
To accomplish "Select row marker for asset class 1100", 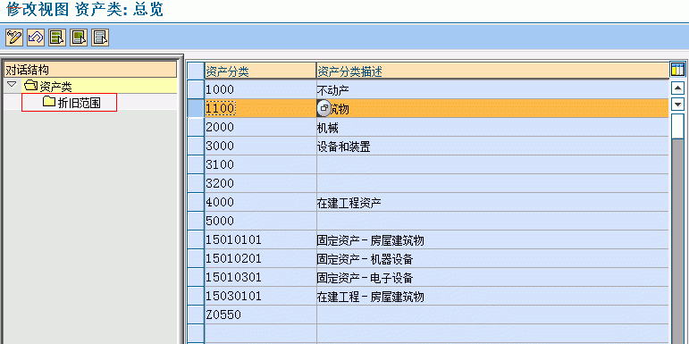I will (196, 108).
